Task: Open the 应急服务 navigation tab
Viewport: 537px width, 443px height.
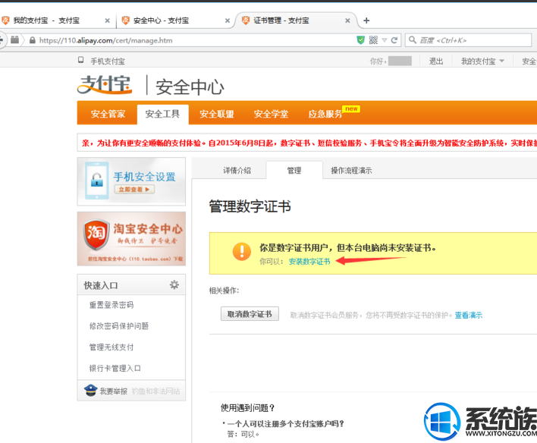Action: [x=325, y=114]
